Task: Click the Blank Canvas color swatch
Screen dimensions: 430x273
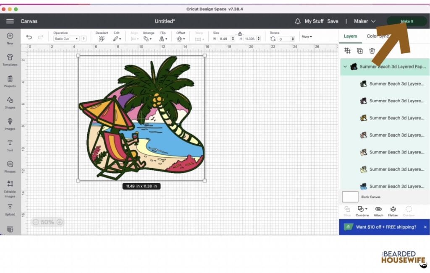Action: click(350, 197)
